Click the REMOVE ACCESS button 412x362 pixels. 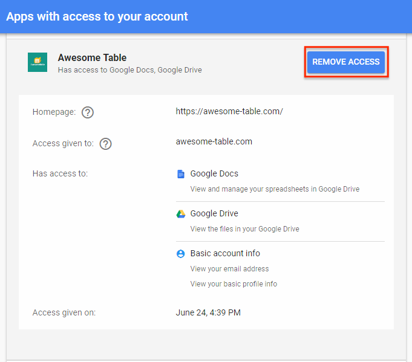[x=346, y=62]
